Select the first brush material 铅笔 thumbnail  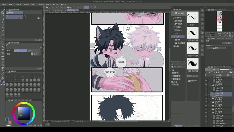[192, 18]
